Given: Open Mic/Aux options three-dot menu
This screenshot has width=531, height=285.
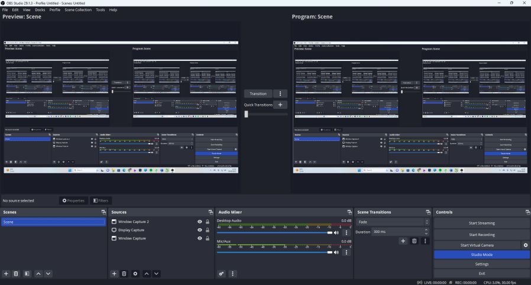Looking at the screenshot, I should tap(346, 252).
